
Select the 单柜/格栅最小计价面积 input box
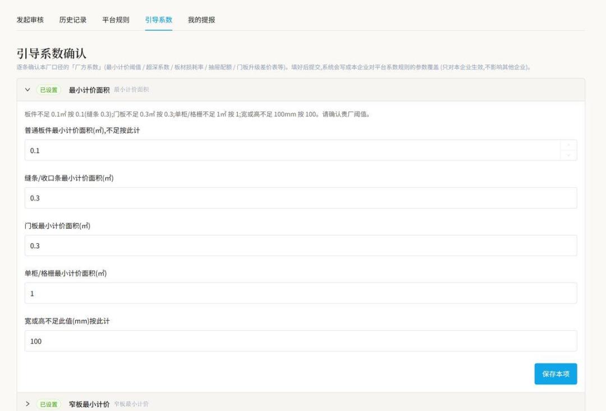click(301, 293)
